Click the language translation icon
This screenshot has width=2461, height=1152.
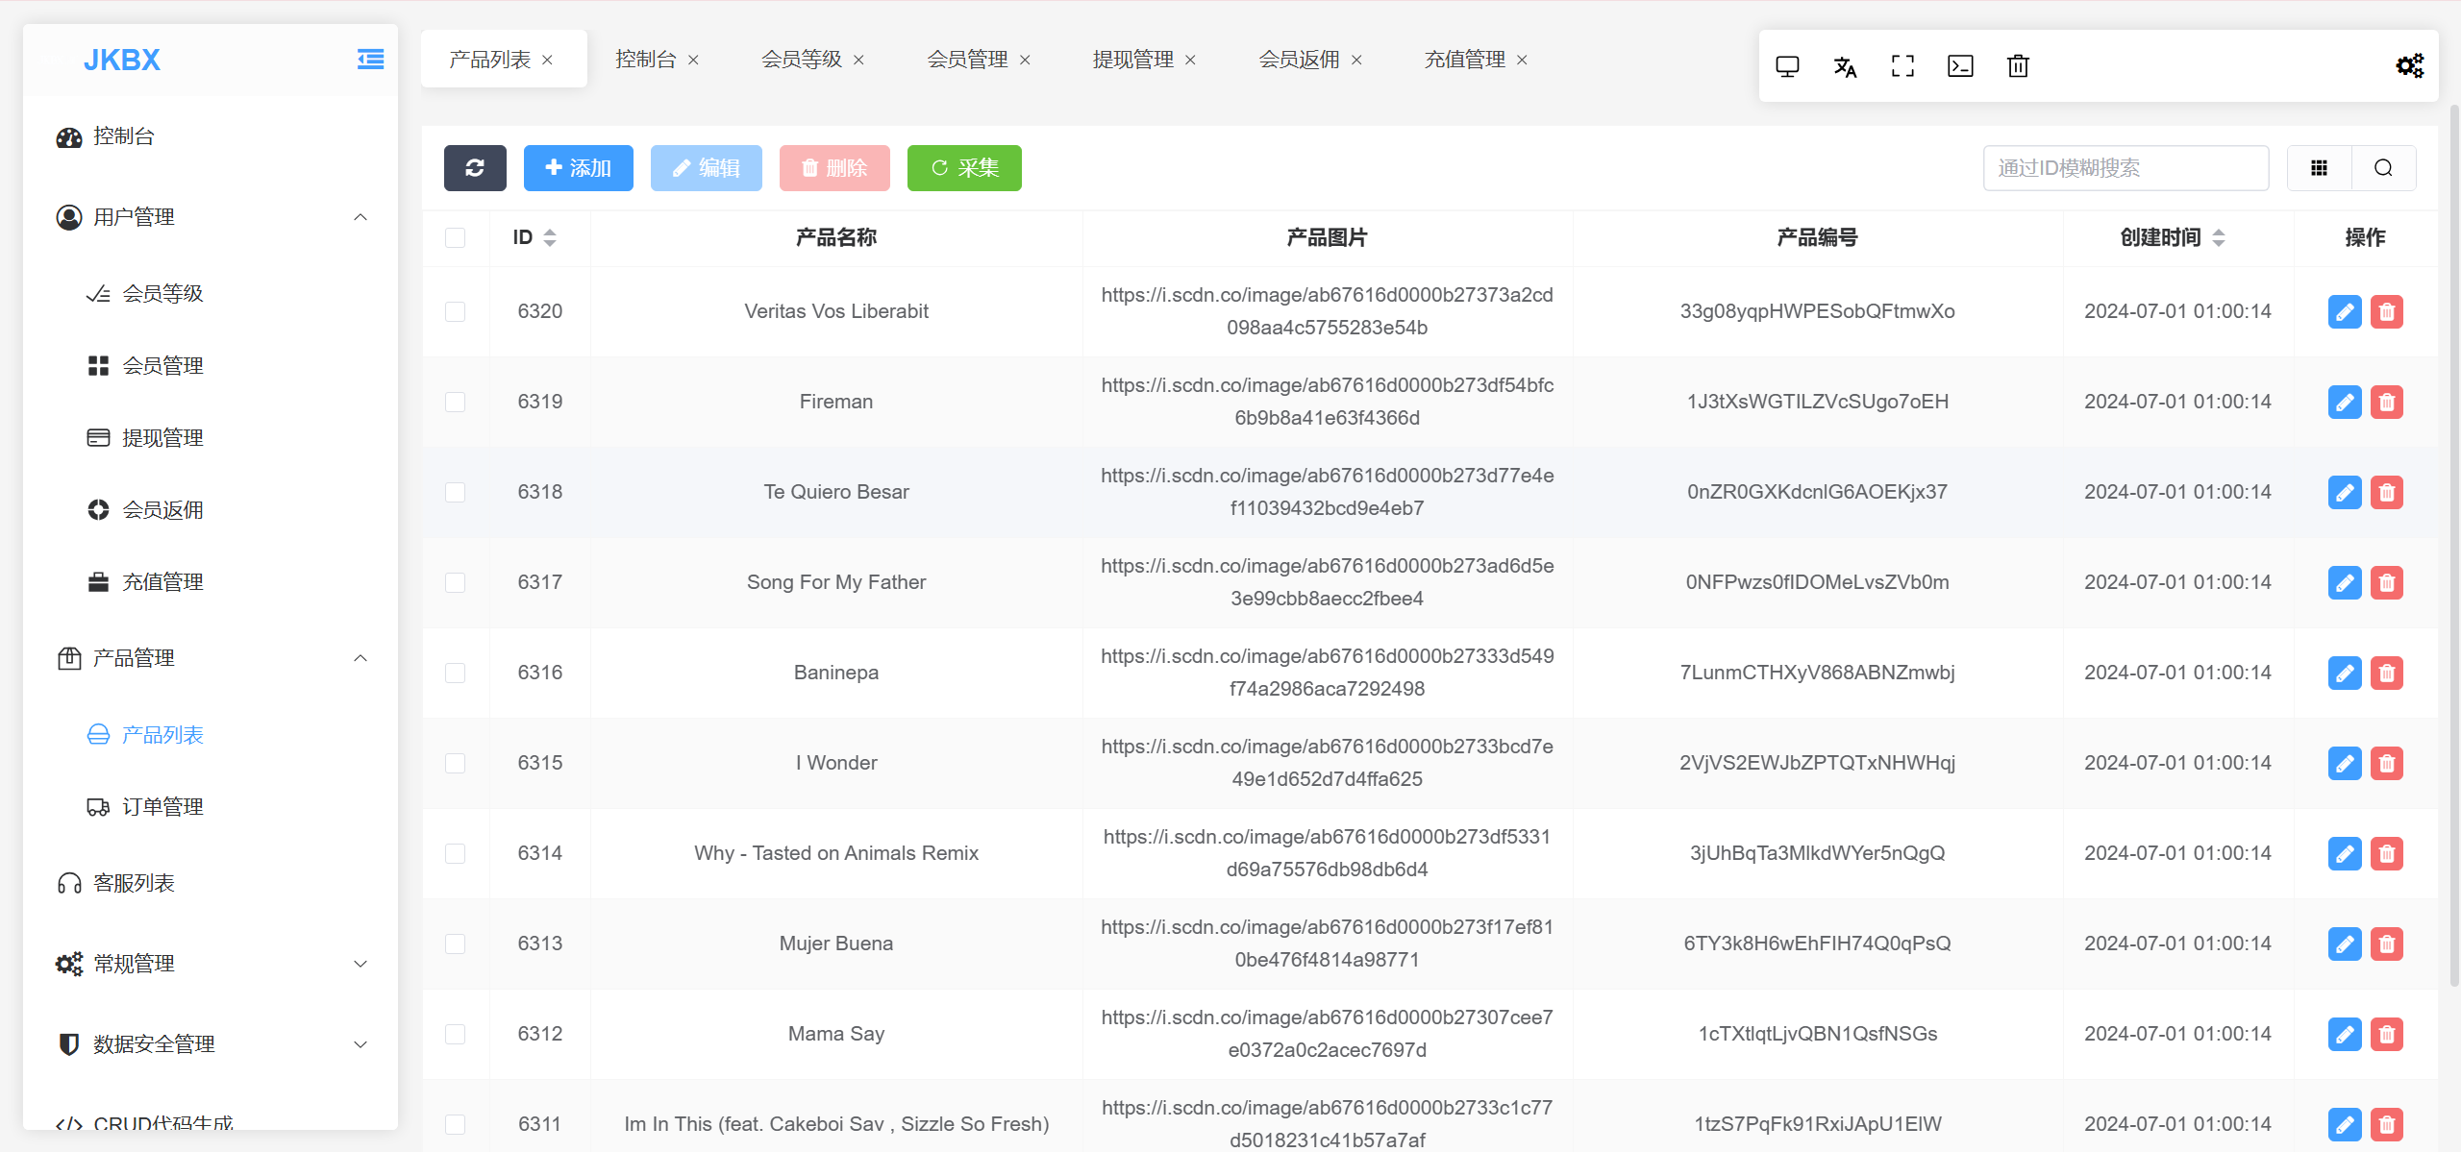click(x=1845, y=66)
